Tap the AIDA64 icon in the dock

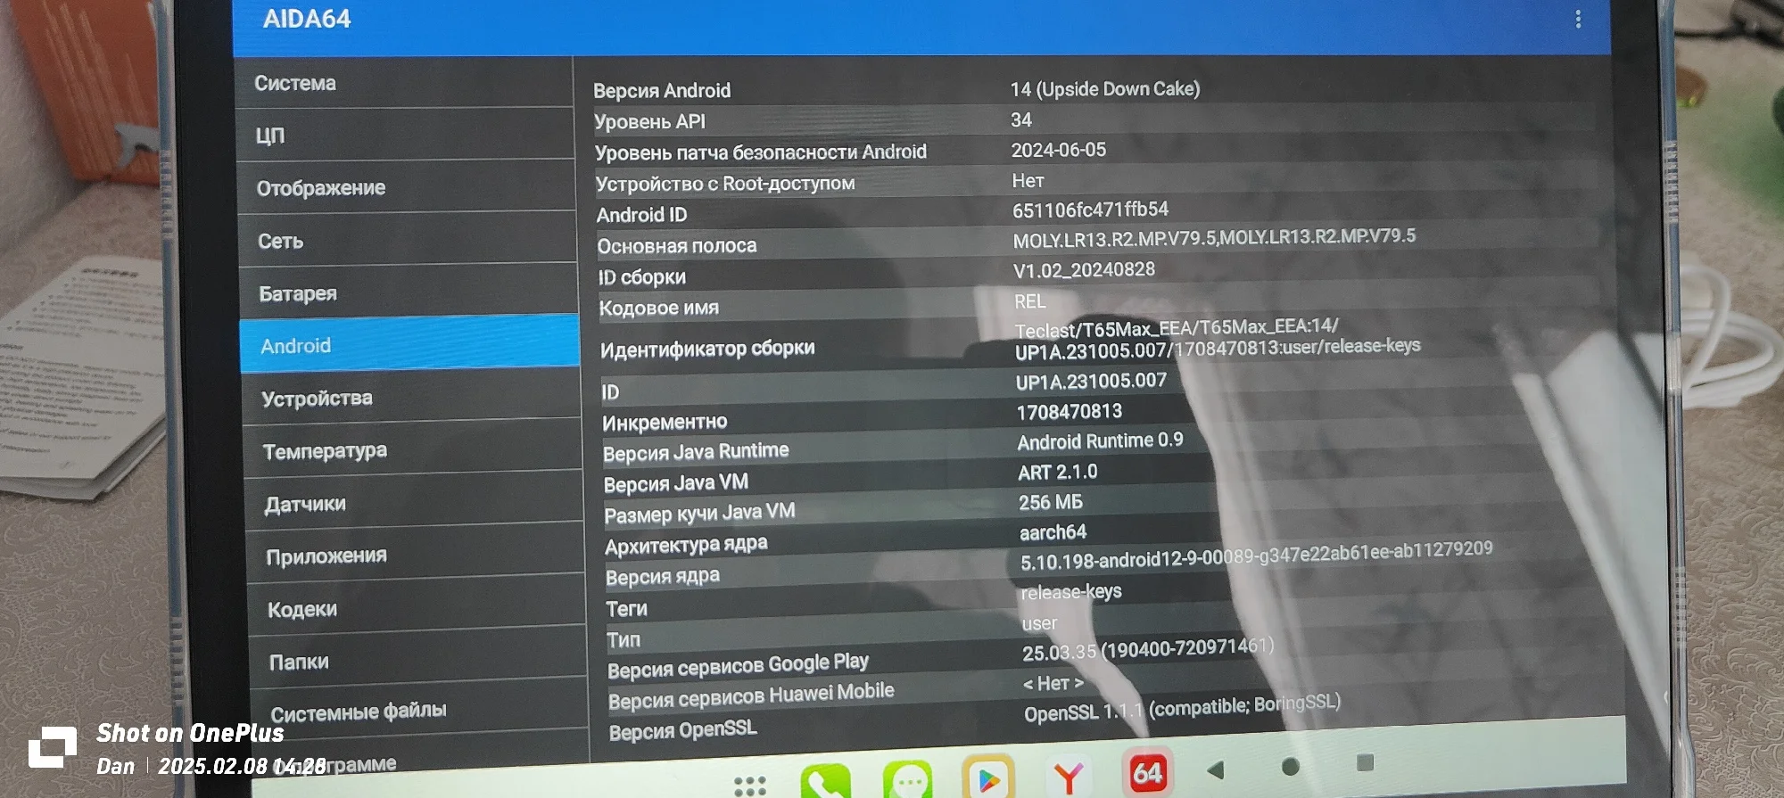(x=1147, y=772)
